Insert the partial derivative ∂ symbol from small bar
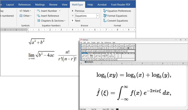188x110 pixels. pyautogui.click(x=95, y=51)
